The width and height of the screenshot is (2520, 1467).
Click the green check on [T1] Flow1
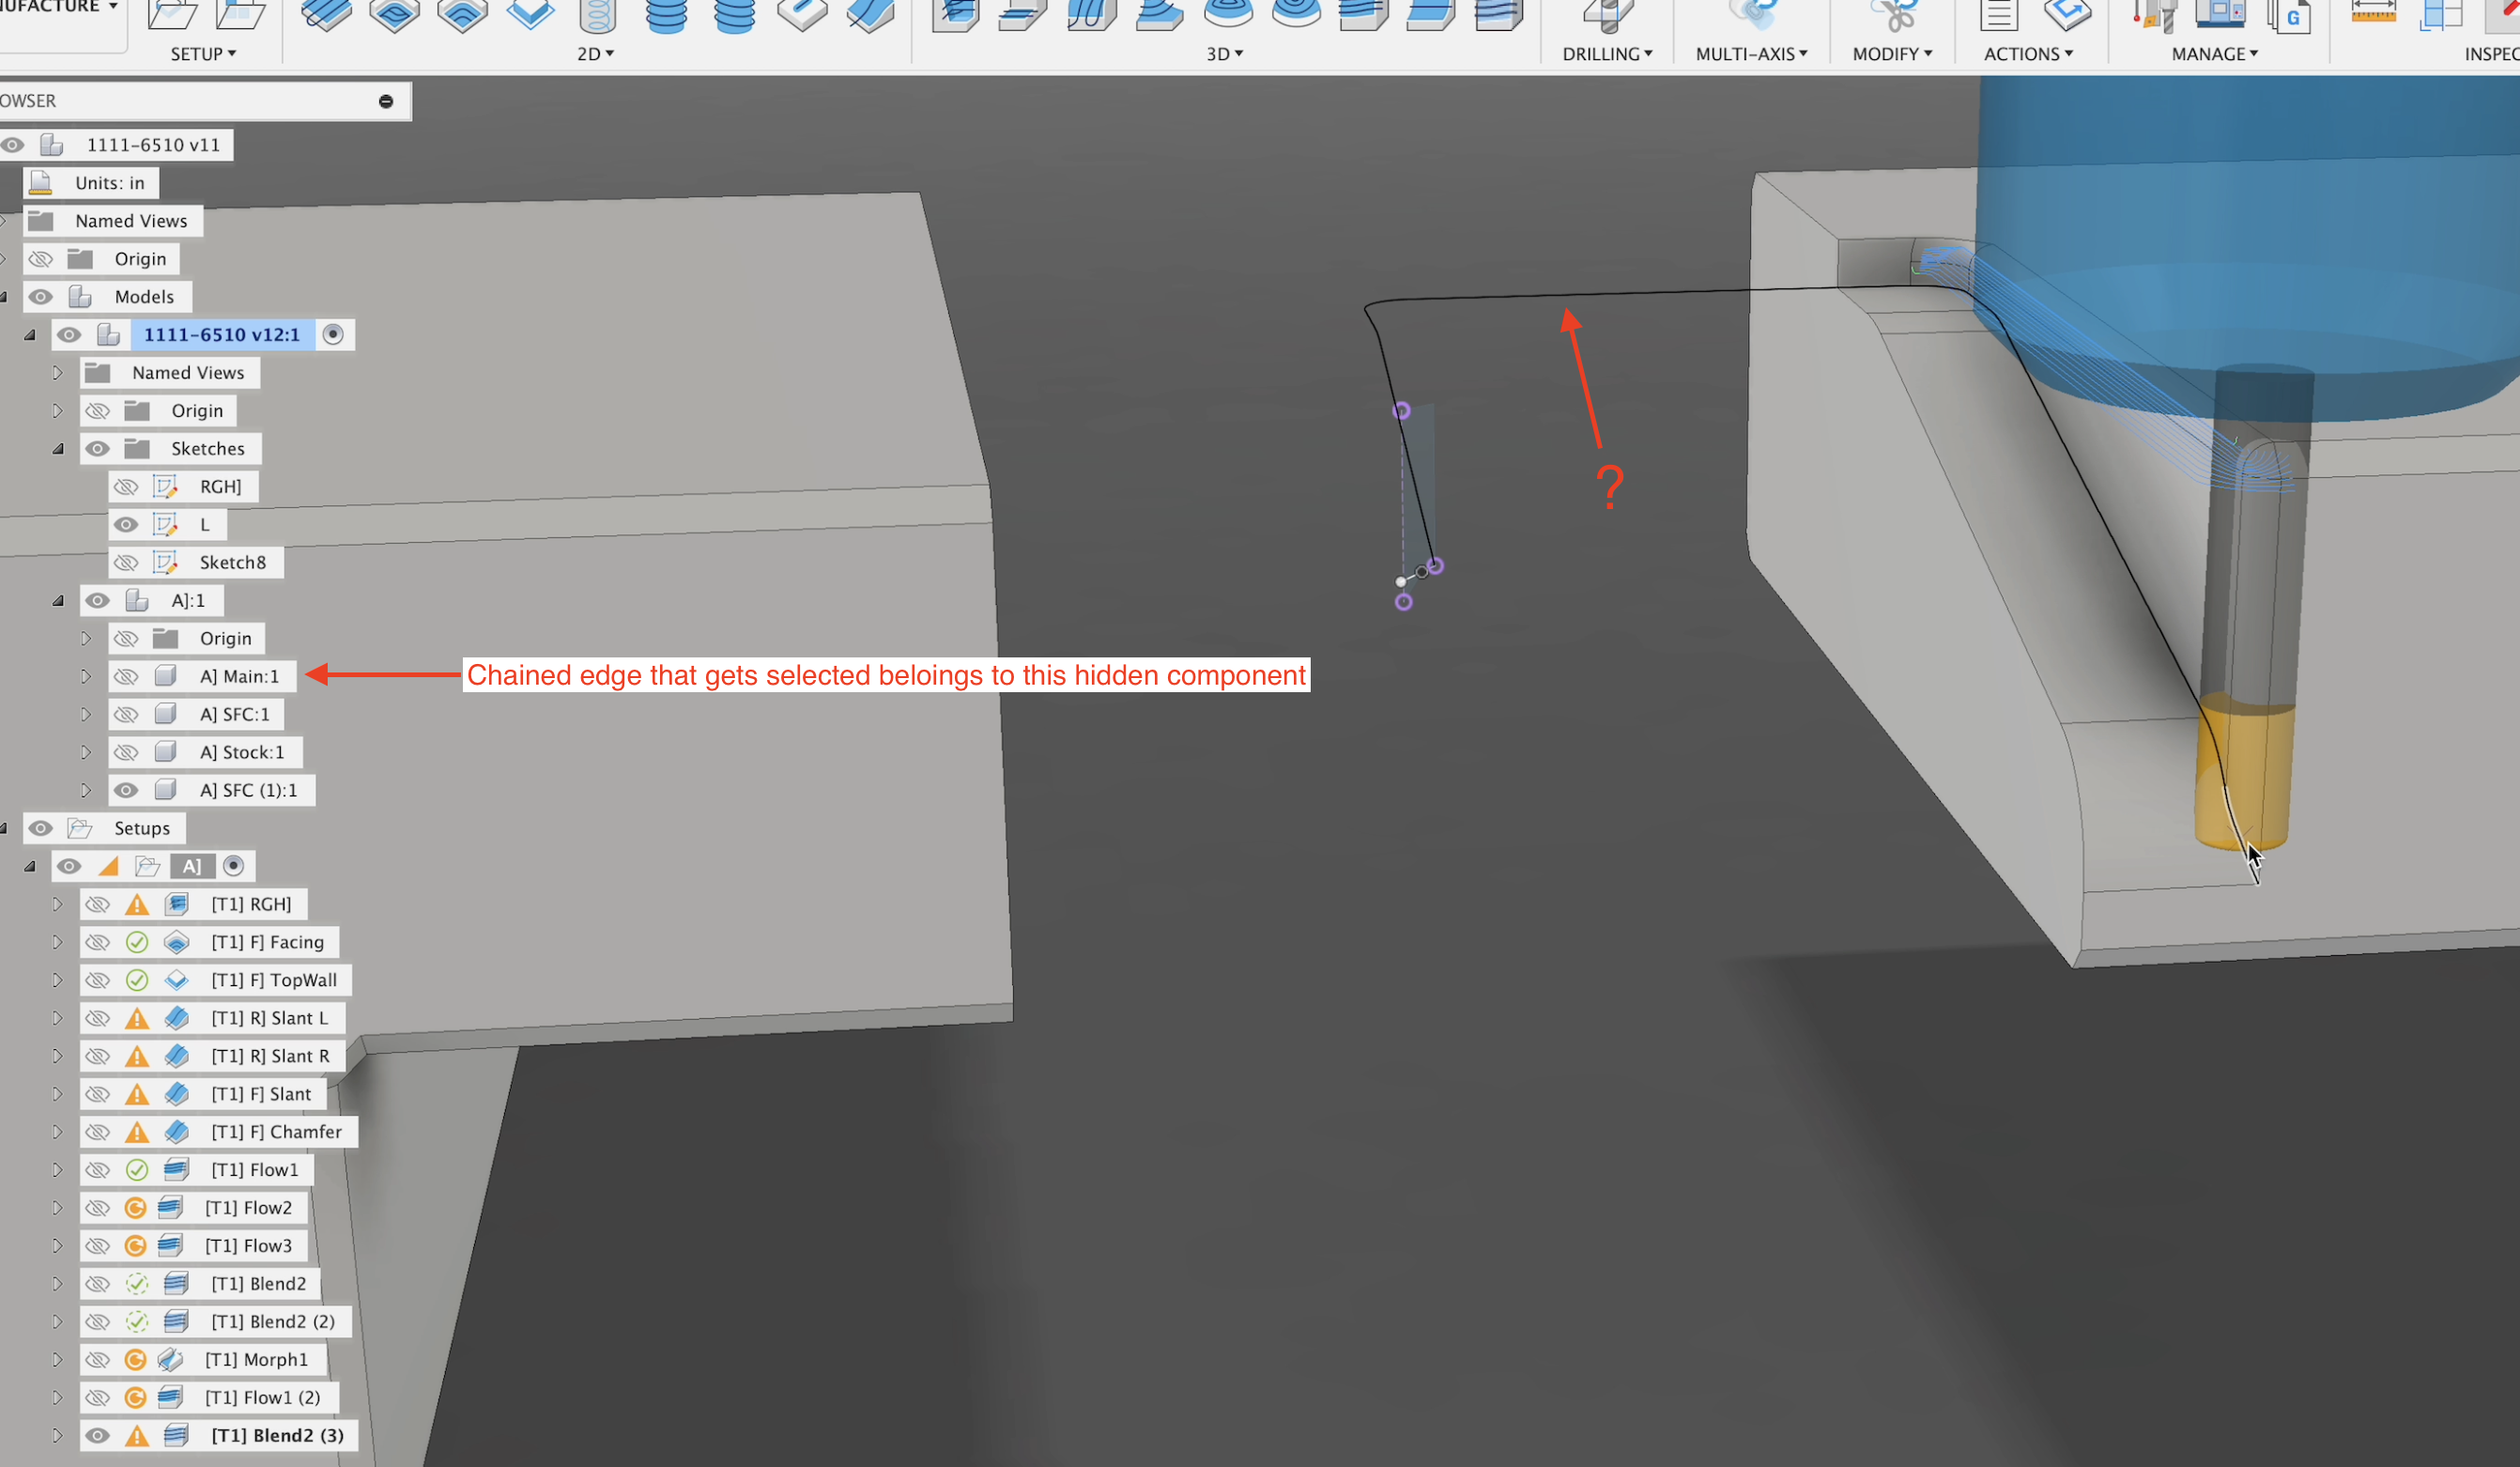(x=137, y=1170)
